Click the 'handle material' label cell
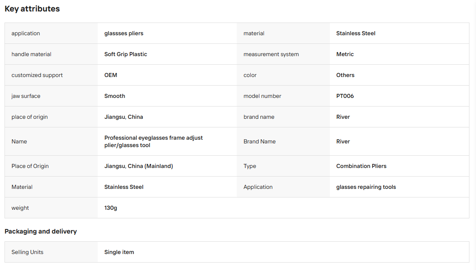 (x=51, y=54)
